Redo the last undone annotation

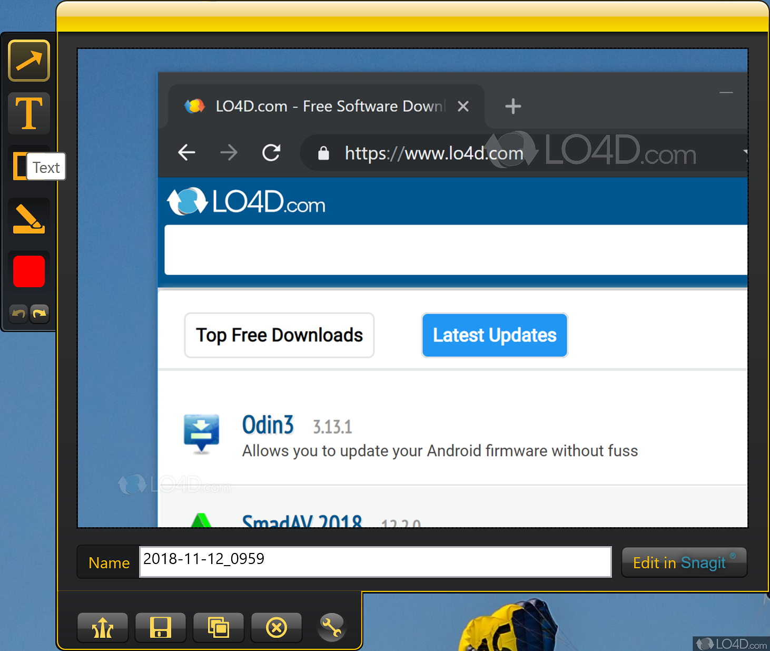coord(40,314)
